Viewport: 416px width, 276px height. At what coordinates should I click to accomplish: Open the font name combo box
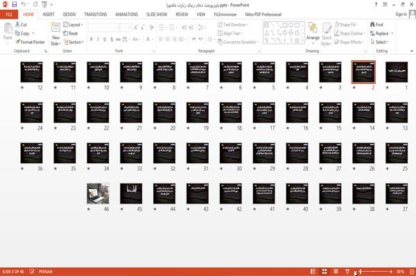click(x=104, y=27)
